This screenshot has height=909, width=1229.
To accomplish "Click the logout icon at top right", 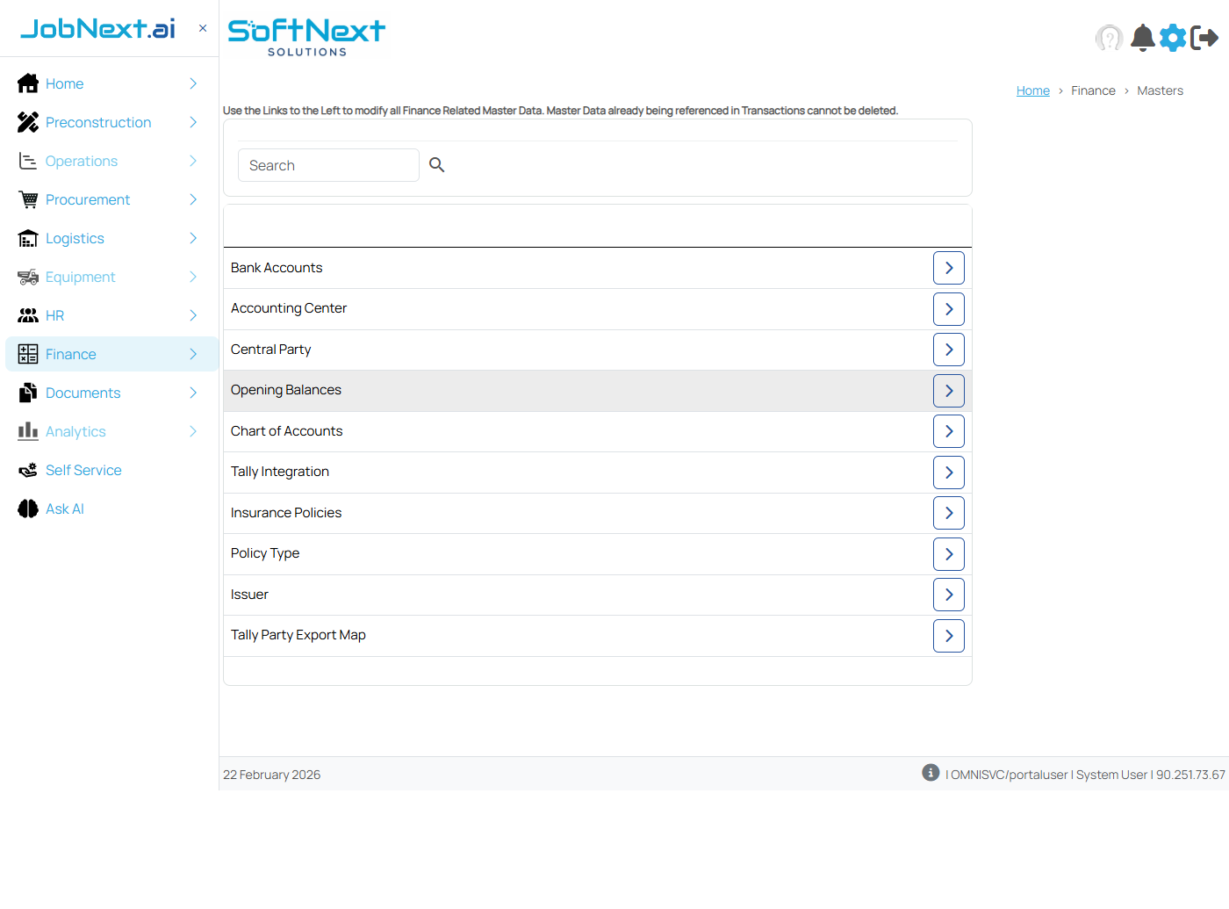I will [x=1204, y=38].
